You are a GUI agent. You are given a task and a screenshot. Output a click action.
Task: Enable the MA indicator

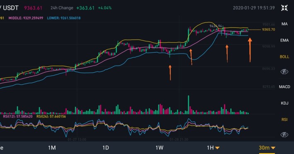pos(284,24)
